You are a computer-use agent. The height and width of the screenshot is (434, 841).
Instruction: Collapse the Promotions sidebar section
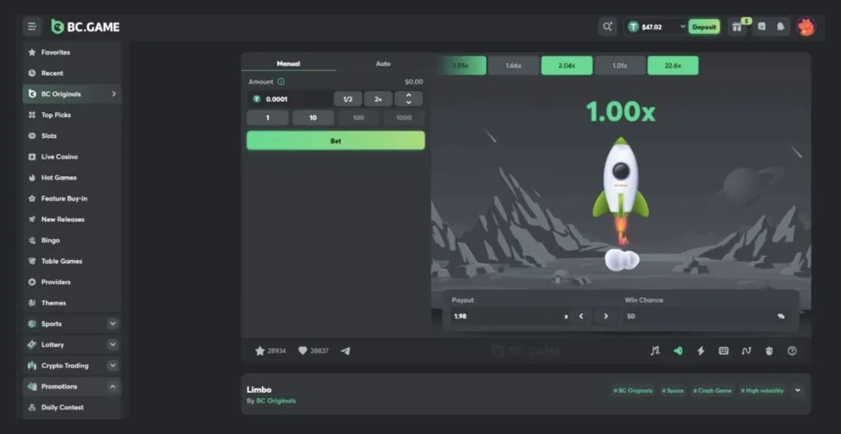tap(113, 386)
